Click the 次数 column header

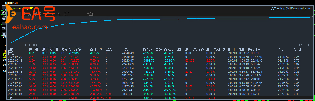64,49
